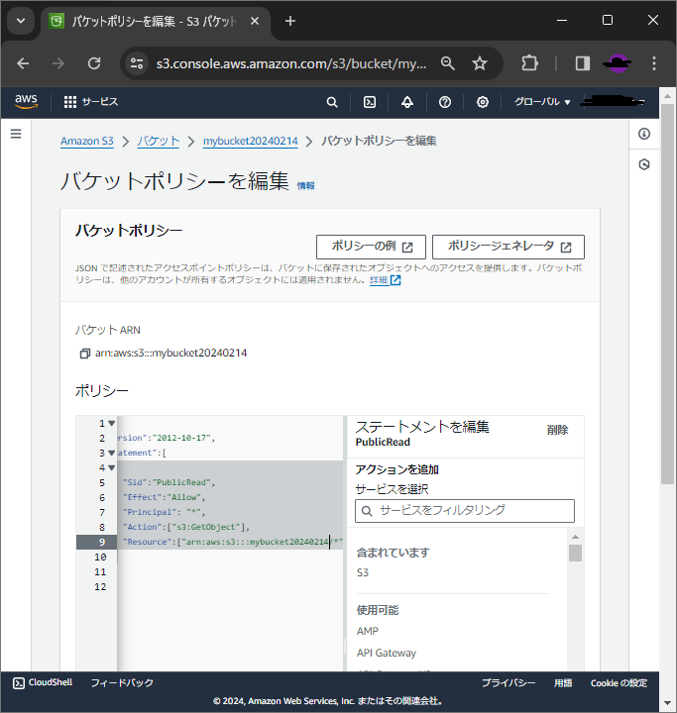Launch CloudShell from the top navigation bar
Screen dimensions: 677x713
tap(370, 102)
